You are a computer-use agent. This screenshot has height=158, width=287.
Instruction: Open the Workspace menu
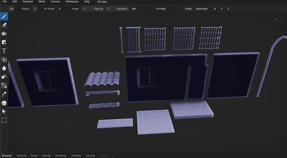point(72,2)
